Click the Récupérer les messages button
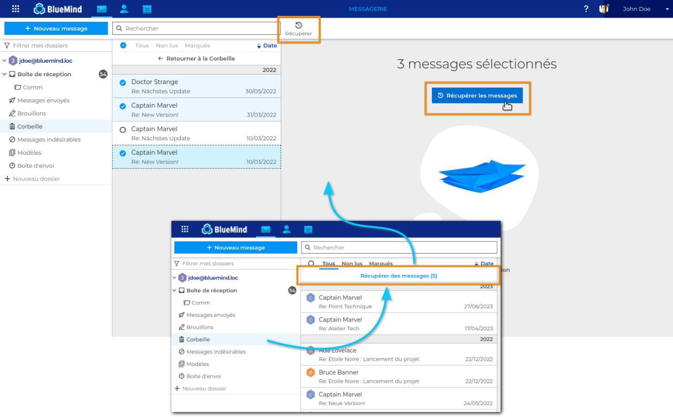This screenshot has width=673, height=417. [477, 96]
